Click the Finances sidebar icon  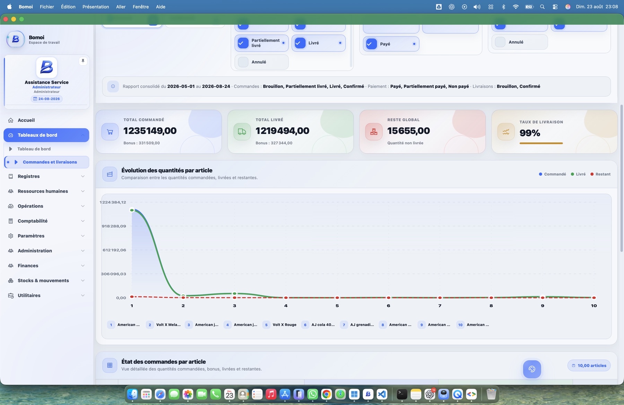(x=11, y=266)
